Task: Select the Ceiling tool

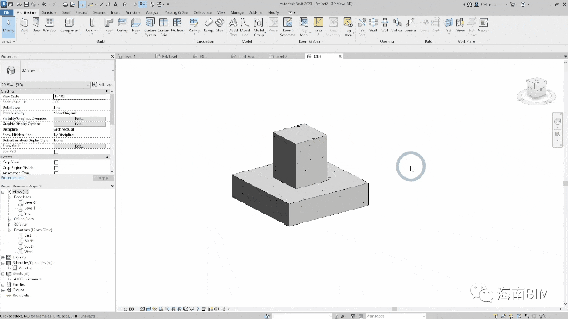Action: tap(122, 25)
